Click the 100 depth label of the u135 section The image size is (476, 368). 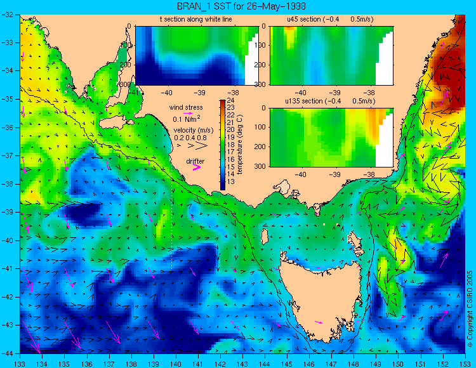[261, 128]
